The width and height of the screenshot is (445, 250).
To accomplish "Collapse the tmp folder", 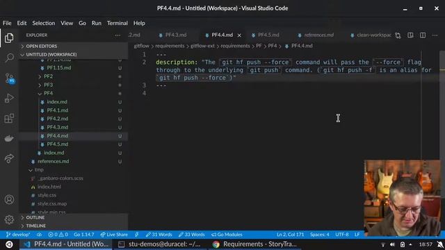I will [73, 169].
